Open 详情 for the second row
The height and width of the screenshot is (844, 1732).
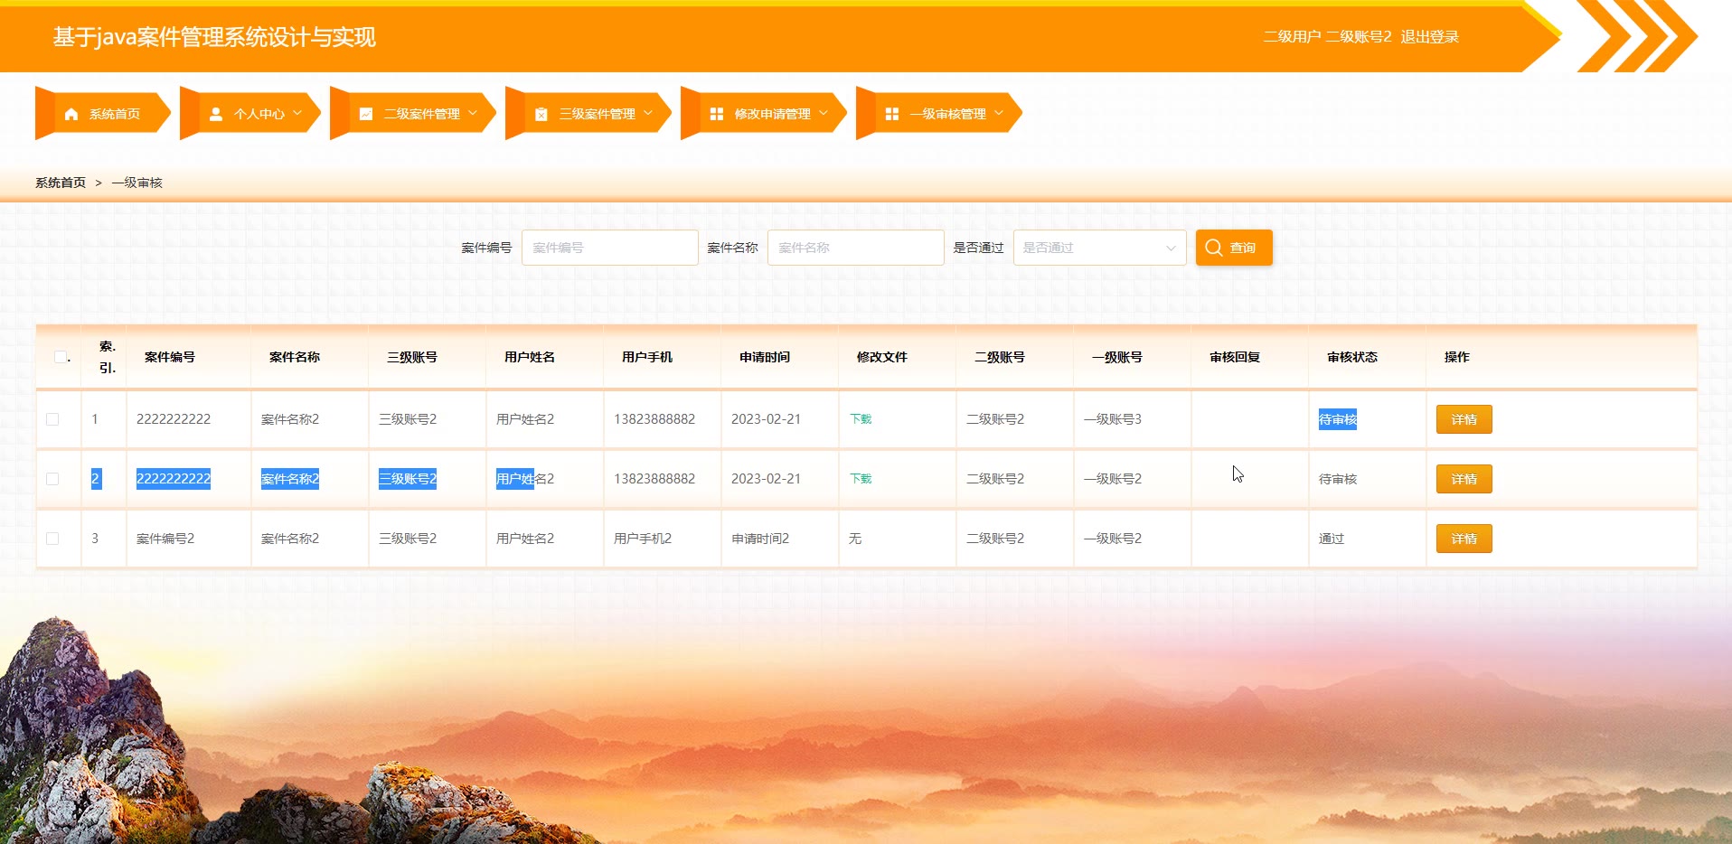click(1464, 479)
